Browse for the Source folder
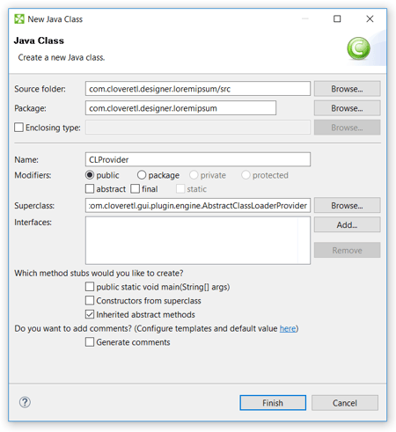 pyautogui.click(x=347, y=89)
